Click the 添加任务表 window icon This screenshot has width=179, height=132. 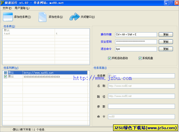(x=8, y=17)
